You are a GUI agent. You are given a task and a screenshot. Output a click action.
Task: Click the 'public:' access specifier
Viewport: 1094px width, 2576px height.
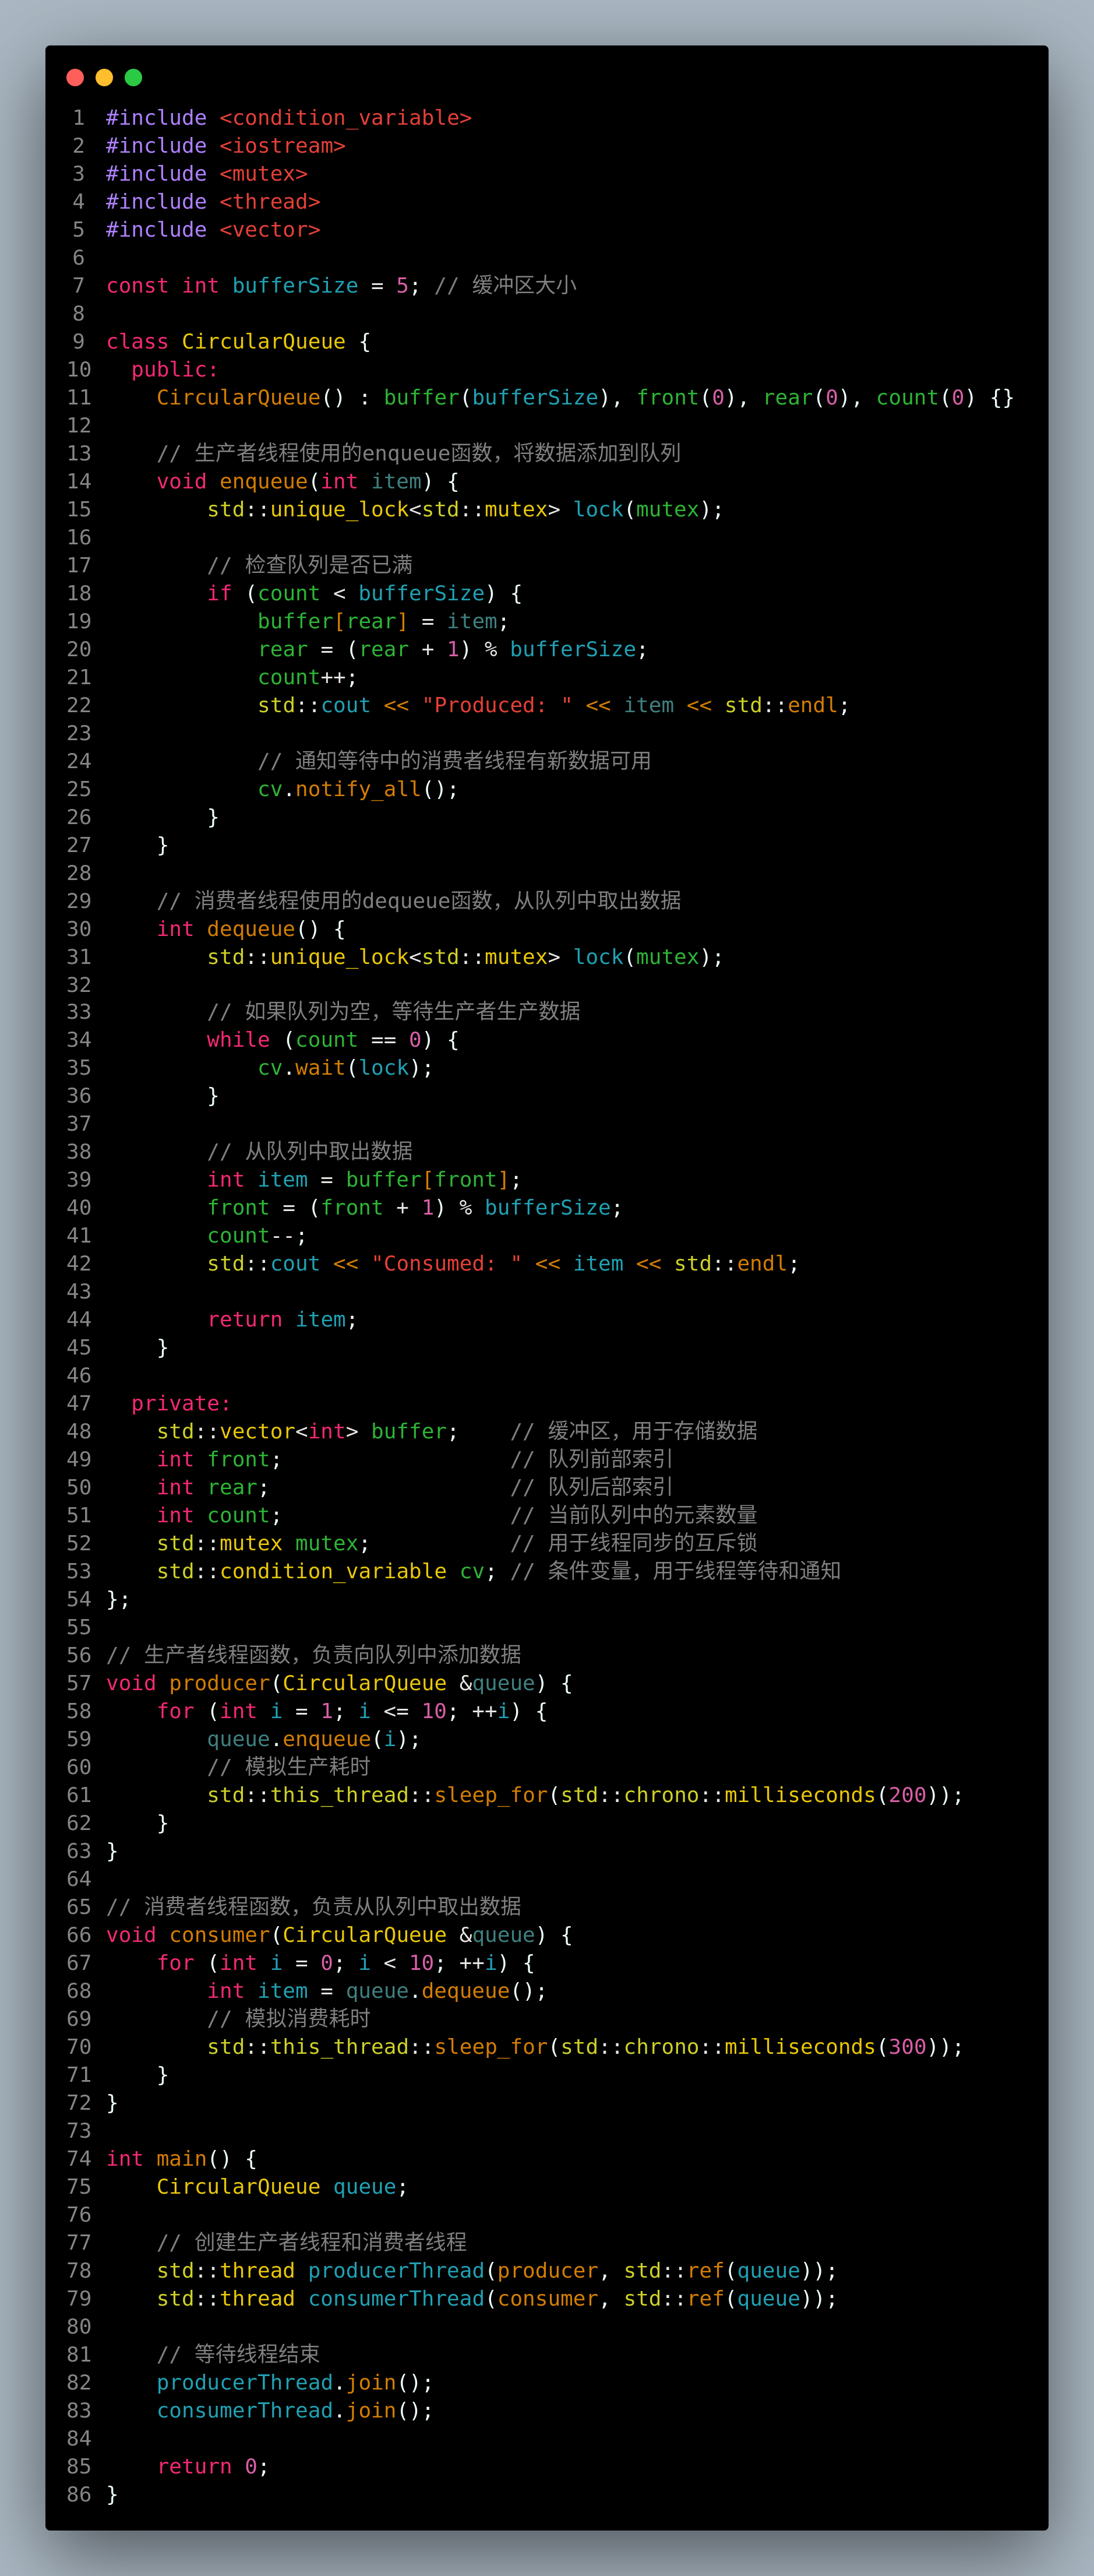click(x=175, y=370)
